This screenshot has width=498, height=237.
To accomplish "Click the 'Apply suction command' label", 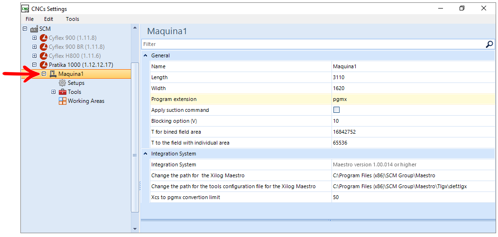I will click(x=180, y=110).
